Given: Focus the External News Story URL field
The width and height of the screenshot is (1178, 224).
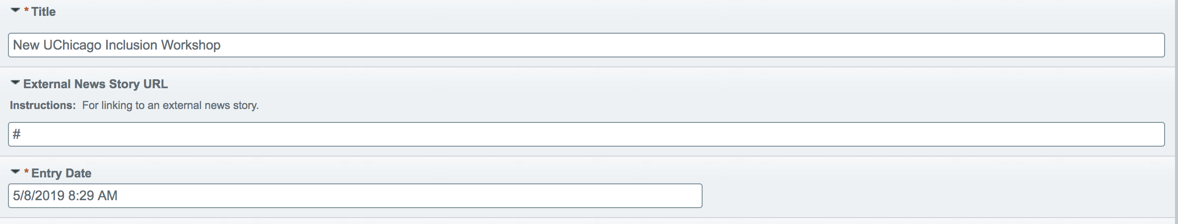Looking at the screenshot, I should [586, 134].
